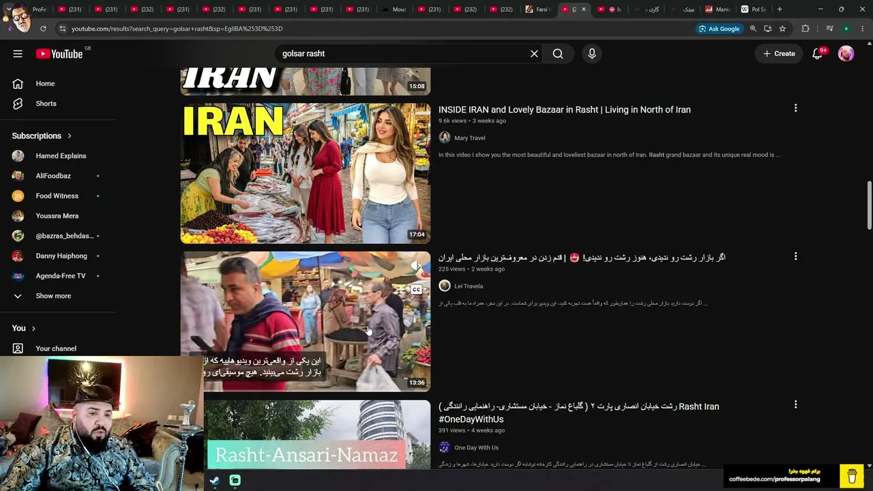The height and width of the screenshot is (491, 873).
Task: Open the green app icon beside Steam
Action: 235,480
